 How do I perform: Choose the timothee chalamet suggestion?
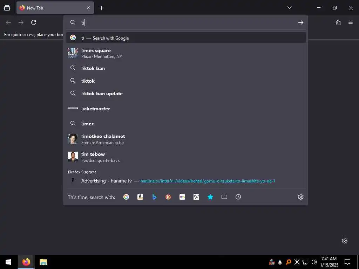pos(186,139)
